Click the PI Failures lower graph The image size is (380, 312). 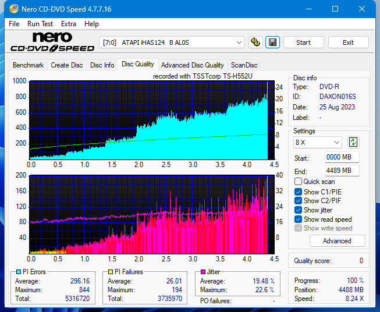[x=152, y=214]
